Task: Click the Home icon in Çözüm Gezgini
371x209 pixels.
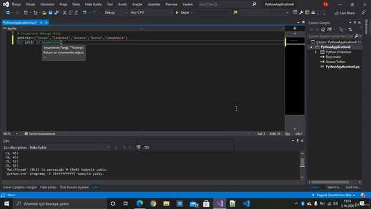Action: [323, 30]
